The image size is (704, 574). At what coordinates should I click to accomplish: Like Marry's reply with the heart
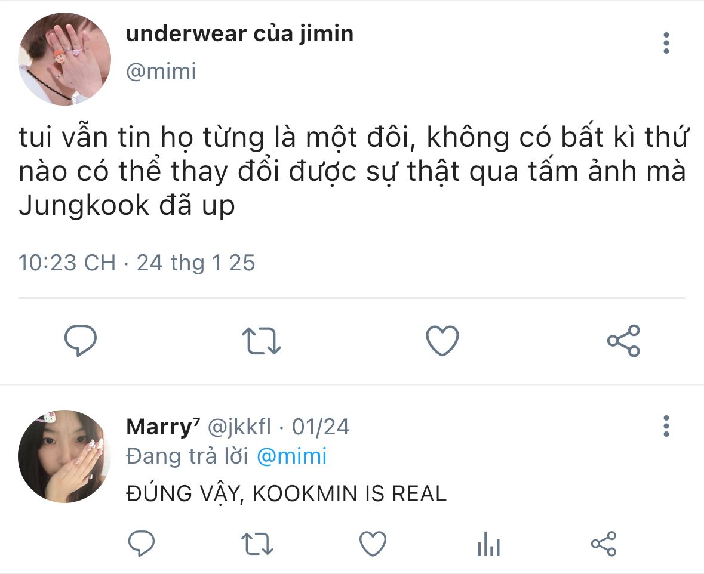click(x=373, y=544)
